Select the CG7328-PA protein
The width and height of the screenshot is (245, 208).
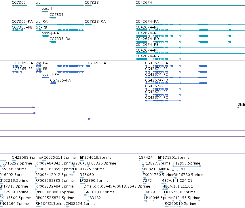coord(88,66)
